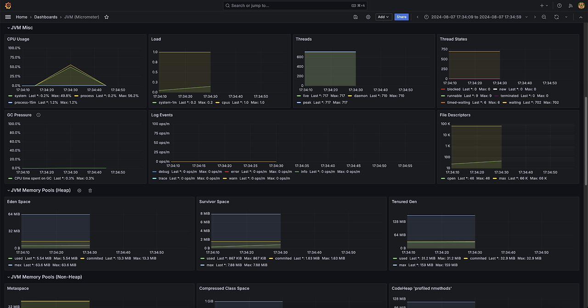Go to Home breadcrumb
This screenshot has height=308, width=588.
click(22, 17)
